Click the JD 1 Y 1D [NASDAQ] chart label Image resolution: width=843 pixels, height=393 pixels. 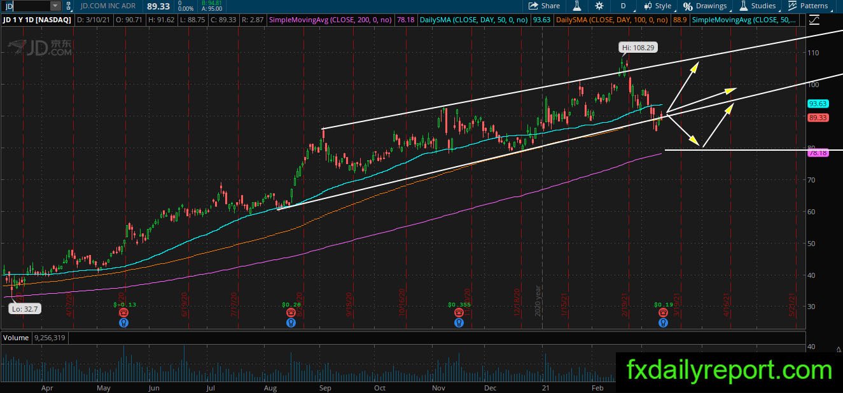(x=38, y=20)
